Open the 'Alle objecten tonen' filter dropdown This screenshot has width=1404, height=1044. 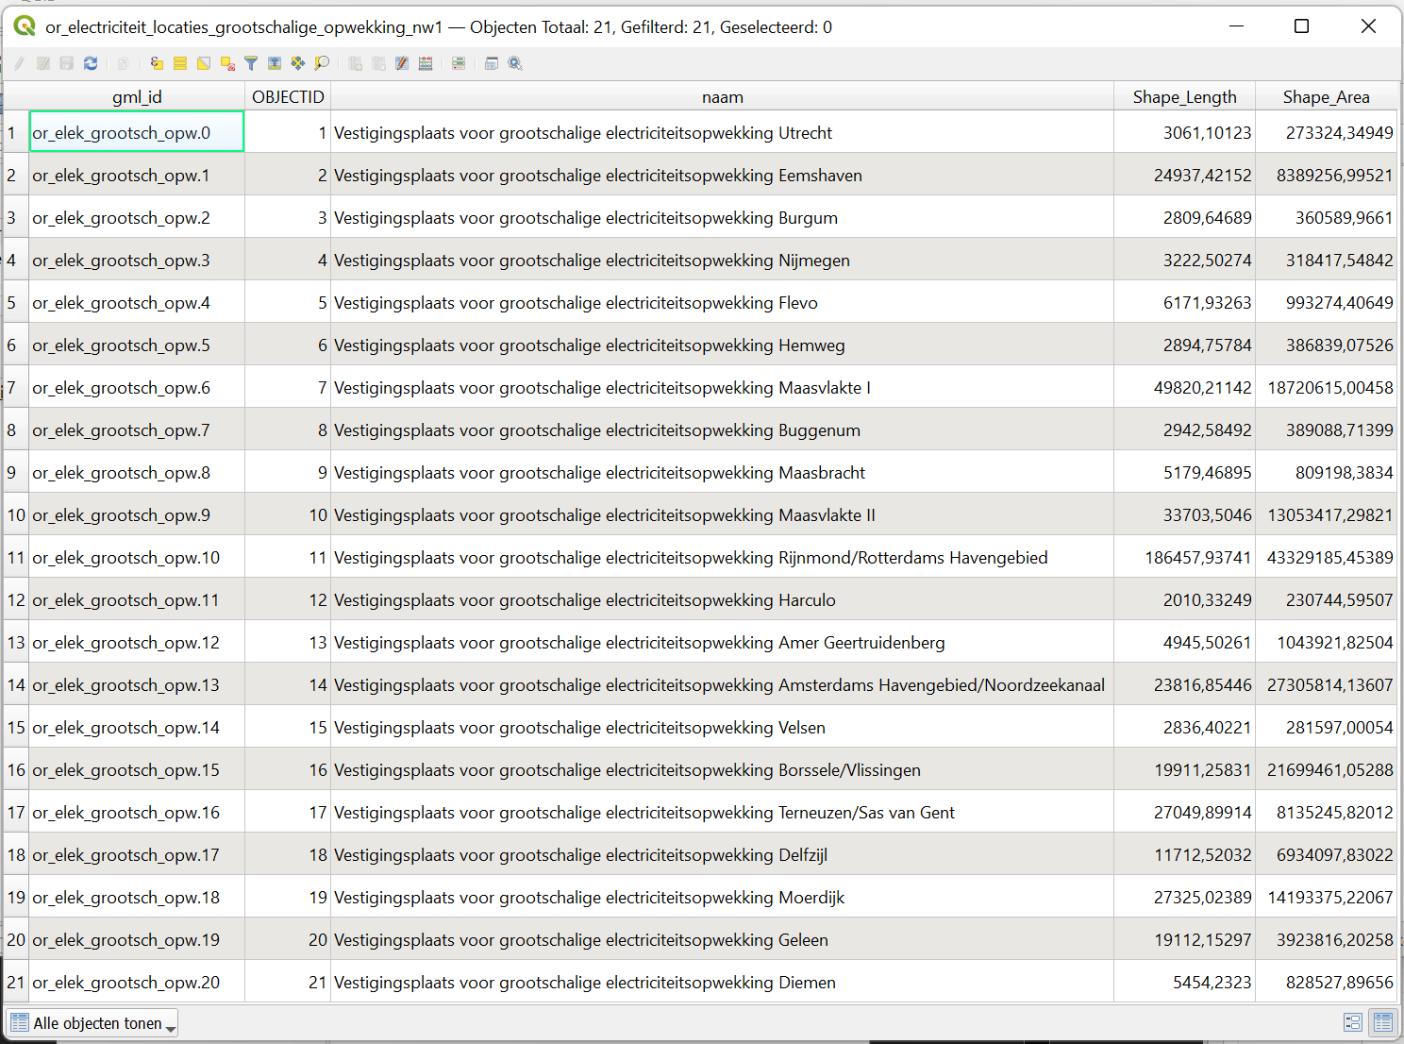tap(92, 1023)
